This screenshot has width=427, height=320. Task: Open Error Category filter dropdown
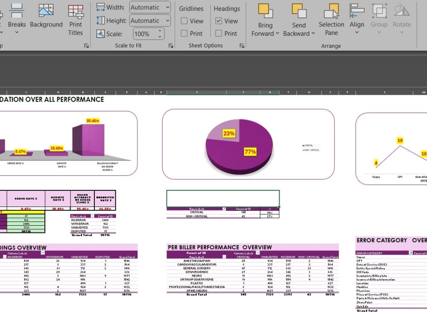pyautogui.click(x=411, y=253)
